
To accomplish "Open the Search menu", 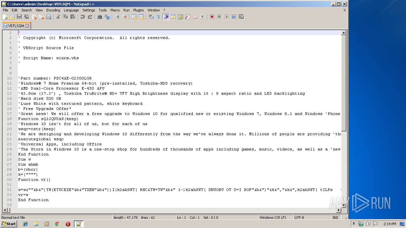I will coord(27,10).
